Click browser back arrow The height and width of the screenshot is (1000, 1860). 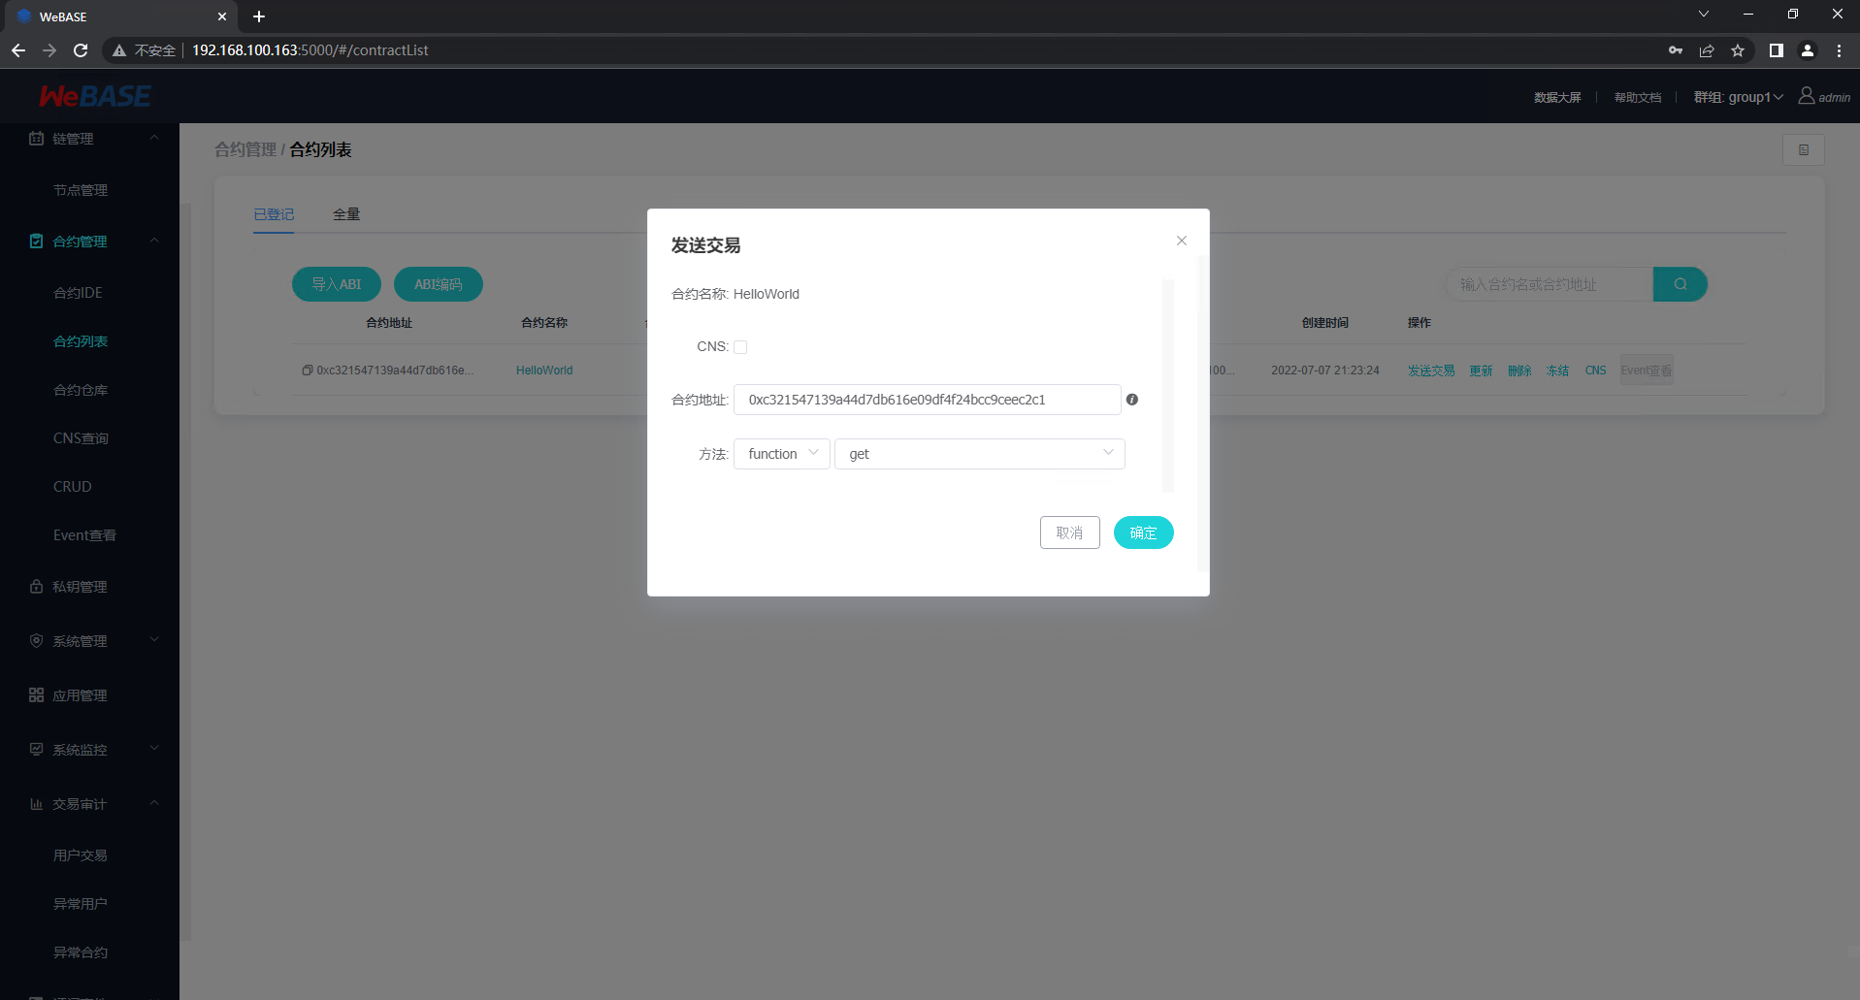(18, 50)
